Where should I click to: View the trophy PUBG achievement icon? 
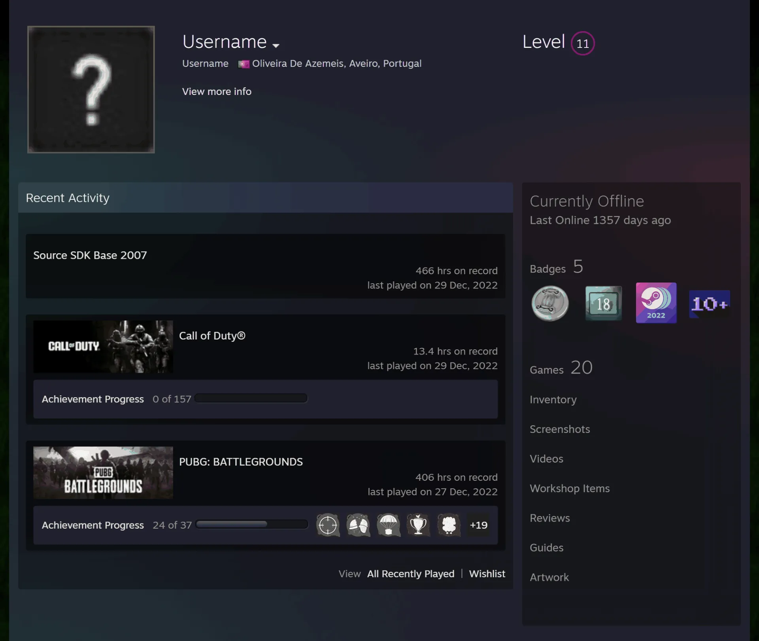[x=418, y=525]
